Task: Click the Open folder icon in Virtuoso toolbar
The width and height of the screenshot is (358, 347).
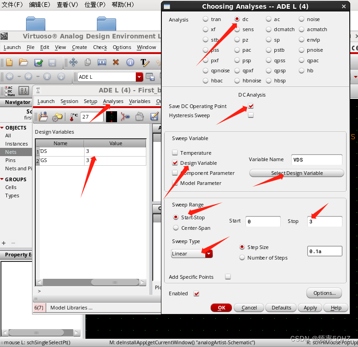Action: [23, 62]
